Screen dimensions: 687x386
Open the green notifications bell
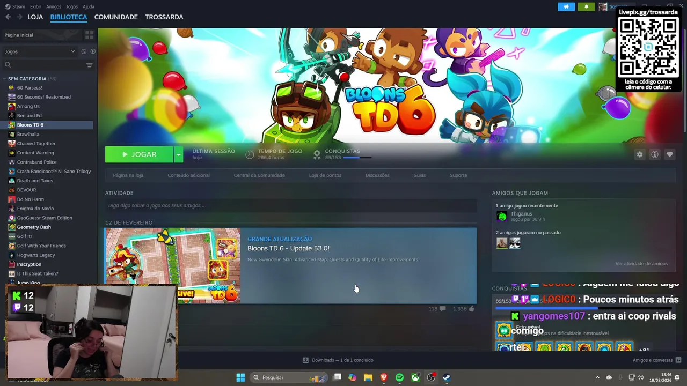click(586, 6)
